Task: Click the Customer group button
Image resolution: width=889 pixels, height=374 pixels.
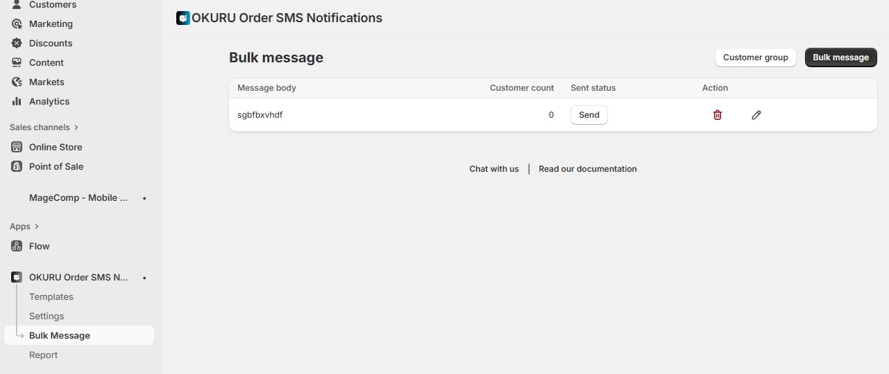Action: (755, 57)
